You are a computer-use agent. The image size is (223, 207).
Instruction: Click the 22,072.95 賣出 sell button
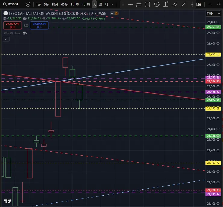click(13, 25)
